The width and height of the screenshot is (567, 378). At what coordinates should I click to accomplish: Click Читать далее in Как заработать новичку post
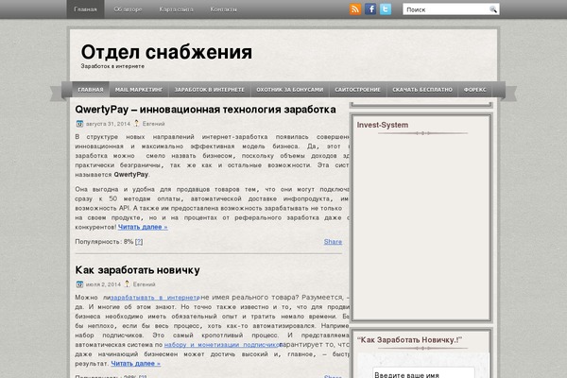(135, 364)
